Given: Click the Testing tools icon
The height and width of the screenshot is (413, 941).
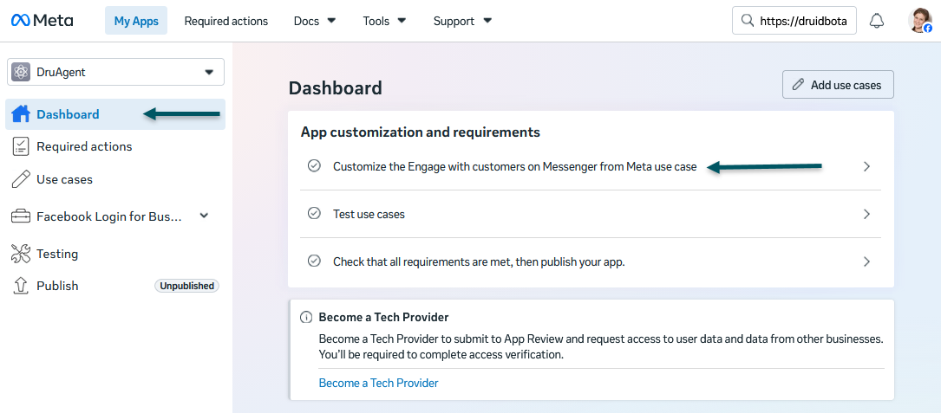Looking at the screenshot, I should pos(21,254).
